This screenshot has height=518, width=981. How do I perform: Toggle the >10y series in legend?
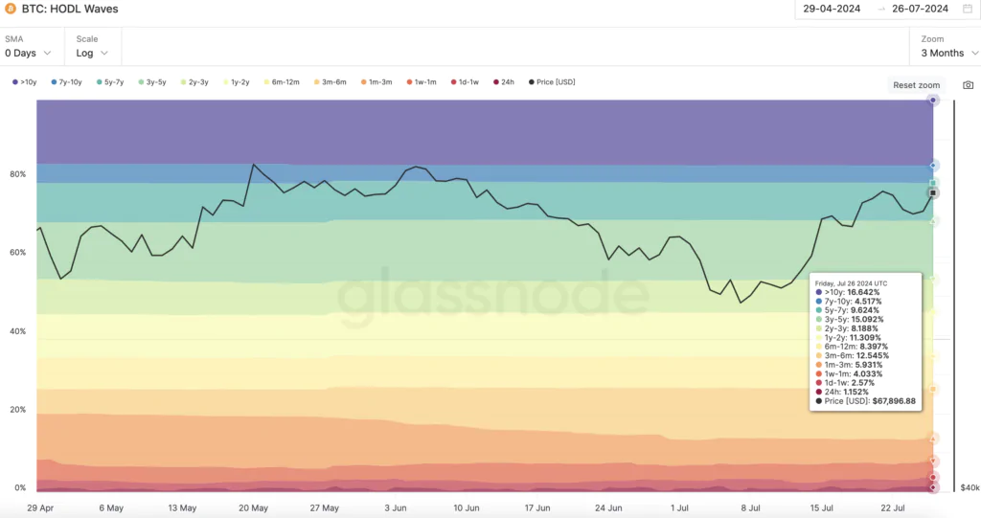pos(26,82)
